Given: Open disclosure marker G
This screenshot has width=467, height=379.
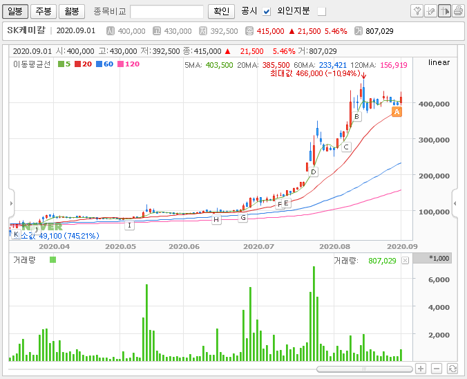Looking at the screenshot, I should click(x=243, y=218).
